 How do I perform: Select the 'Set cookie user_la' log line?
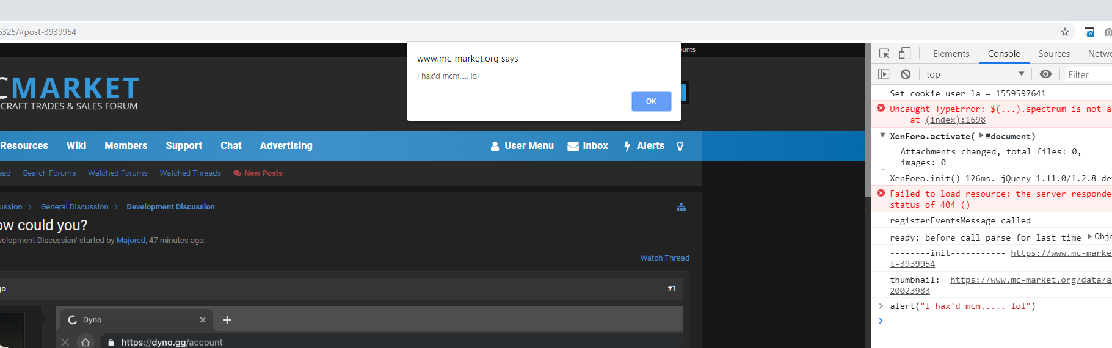(967, 93)
